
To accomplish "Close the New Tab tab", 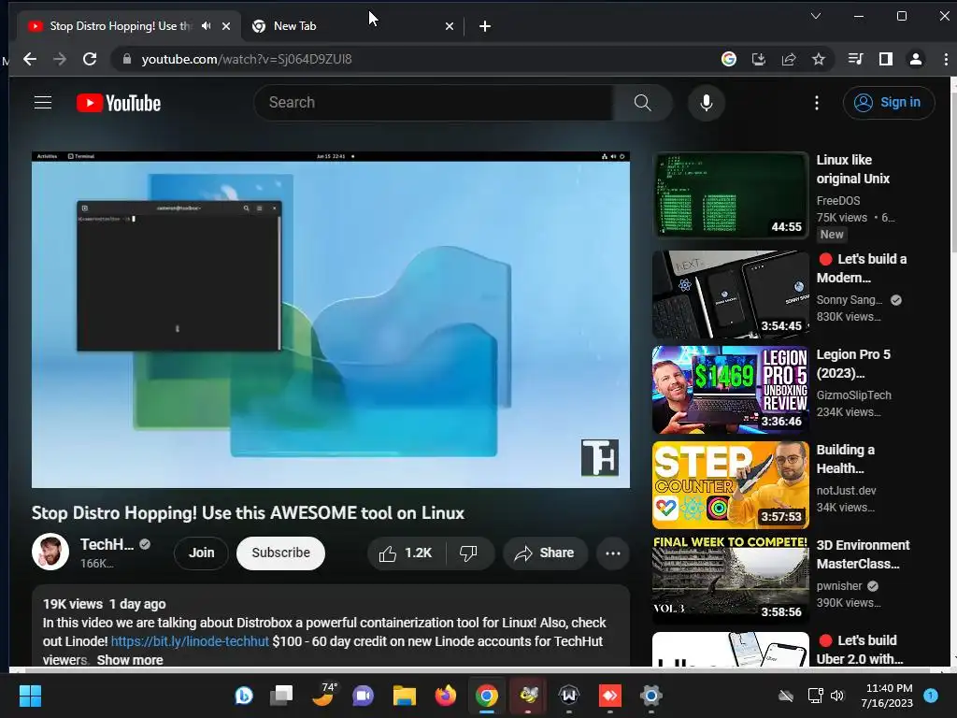I will [450, 26].
